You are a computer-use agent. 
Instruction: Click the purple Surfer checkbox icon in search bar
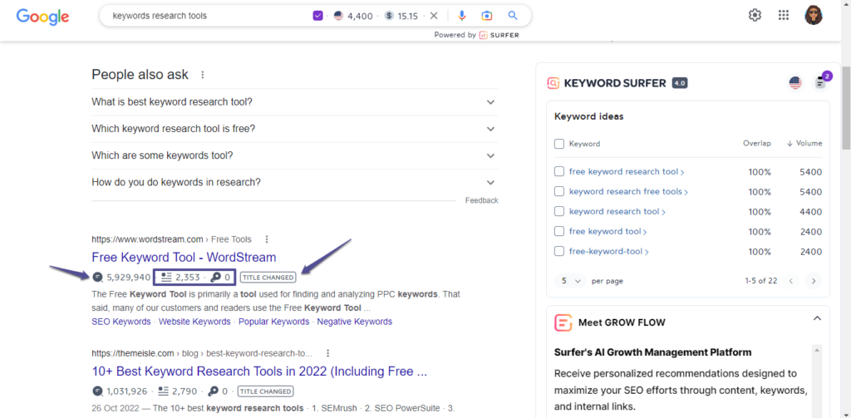tap(318, 16)
